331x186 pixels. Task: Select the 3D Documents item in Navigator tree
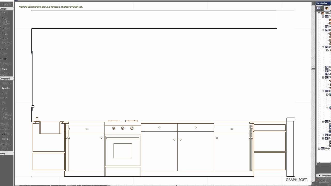(328, 74)
